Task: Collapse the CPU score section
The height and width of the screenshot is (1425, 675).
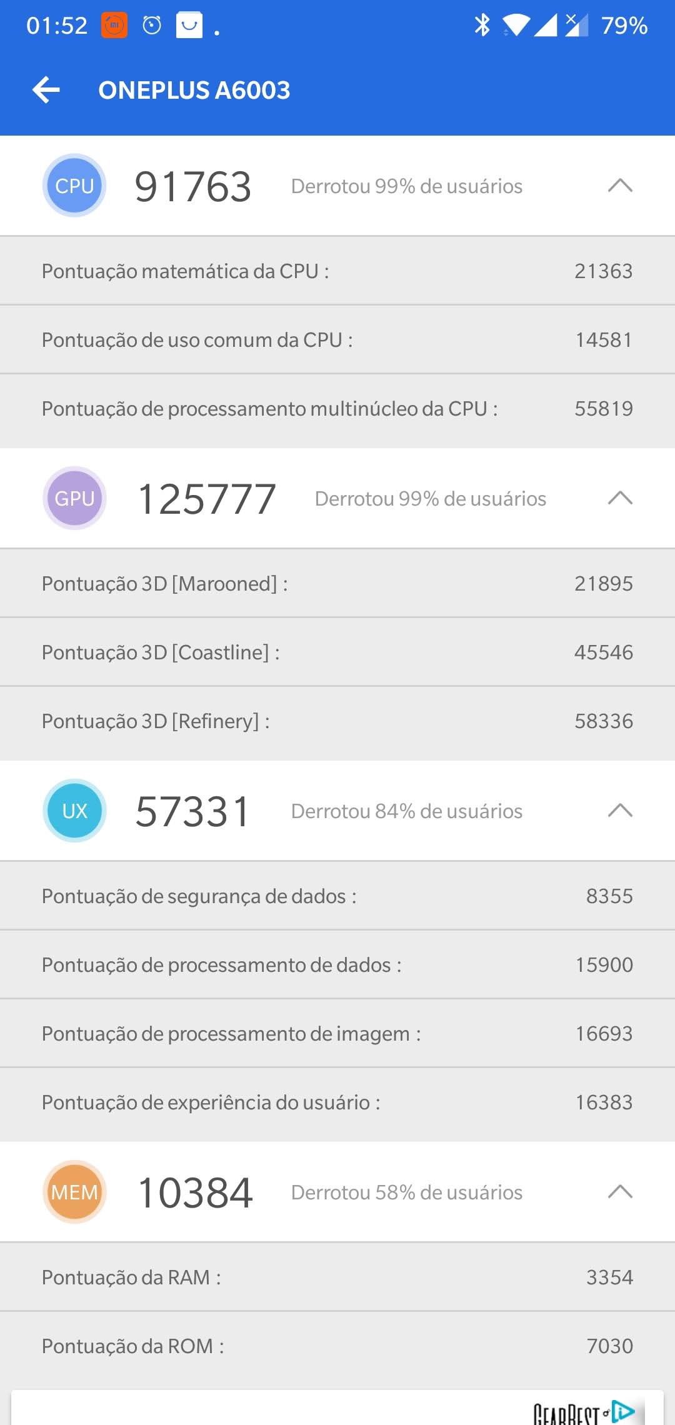Action: [620, 186]
